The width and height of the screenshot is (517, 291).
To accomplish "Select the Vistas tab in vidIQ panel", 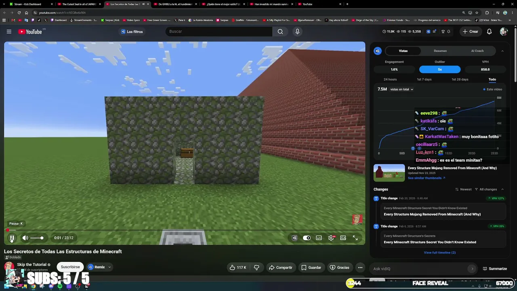I will pyautogui.click(x=403, y=51).
